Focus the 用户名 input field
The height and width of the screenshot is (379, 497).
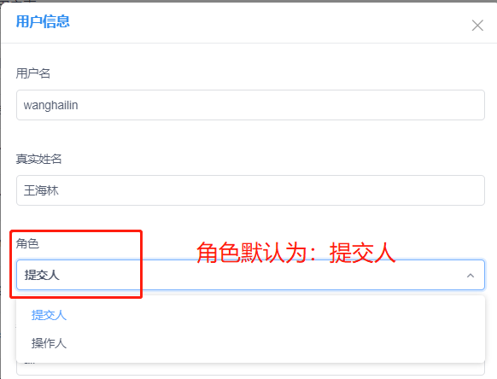coord(250,105)
